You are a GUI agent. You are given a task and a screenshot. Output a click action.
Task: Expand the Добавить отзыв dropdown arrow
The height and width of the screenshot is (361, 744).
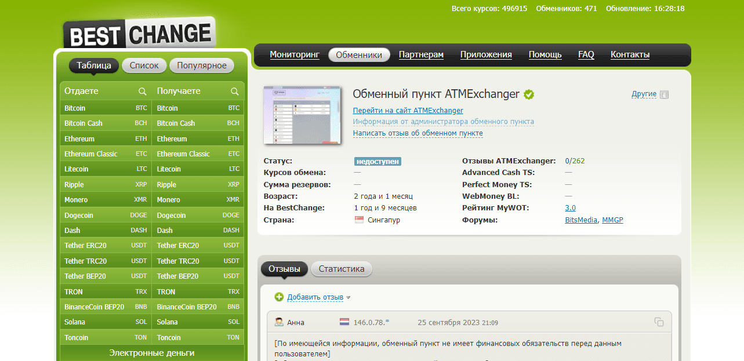pos(349,298)
